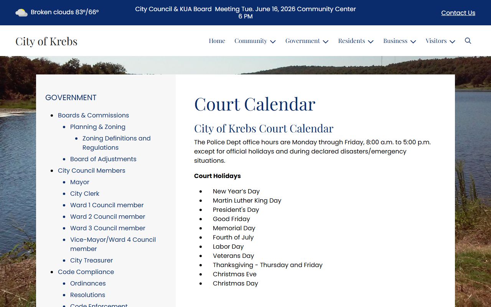Click the City Council meeting announcement text

245,13
